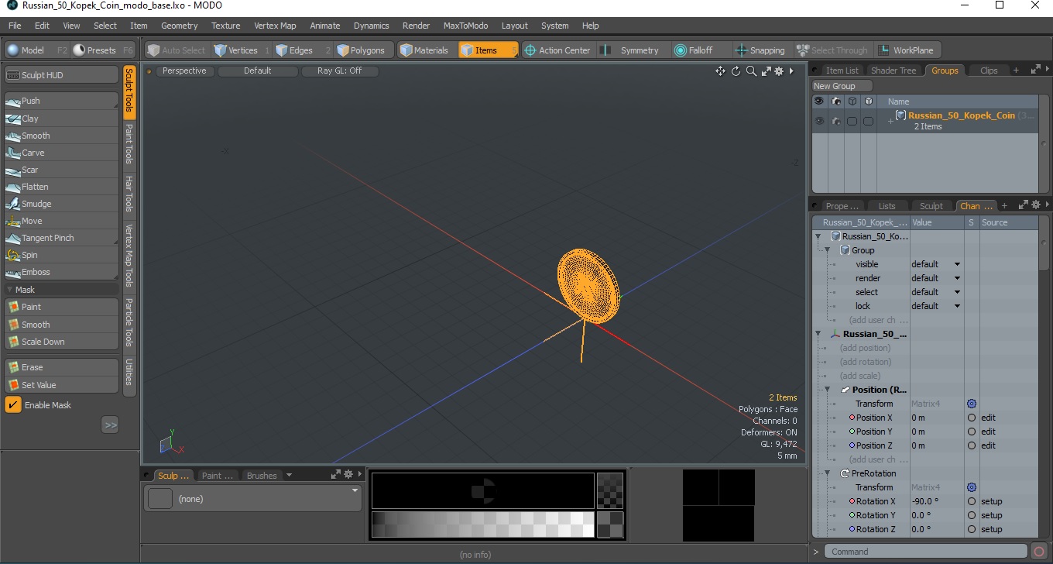The width and height of the screenshot is (1053, 564).
Task: Open Vertex Map menu
Action: pos(275,26)
